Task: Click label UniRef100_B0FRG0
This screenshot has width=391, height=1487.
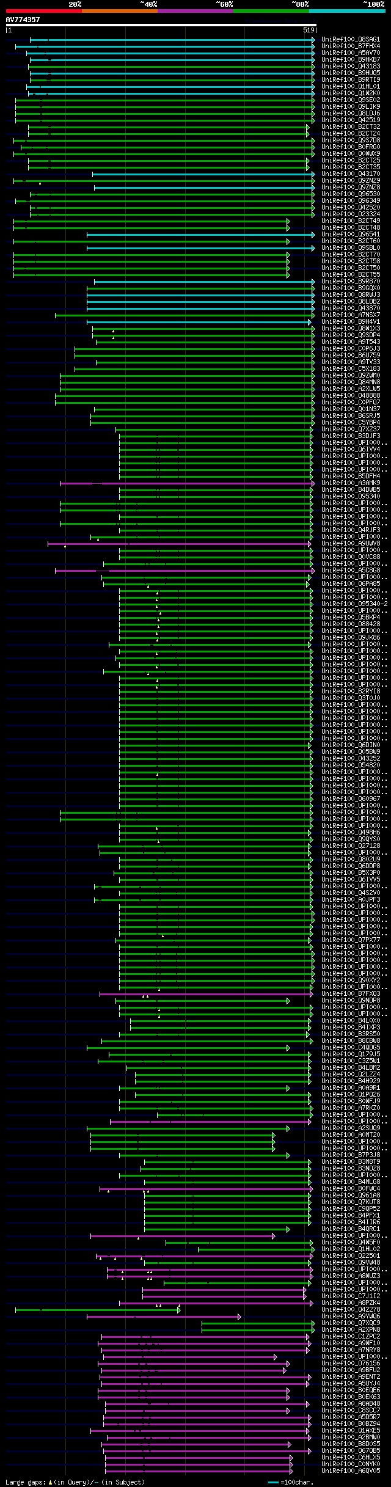Action: click(x=351, y=147)
